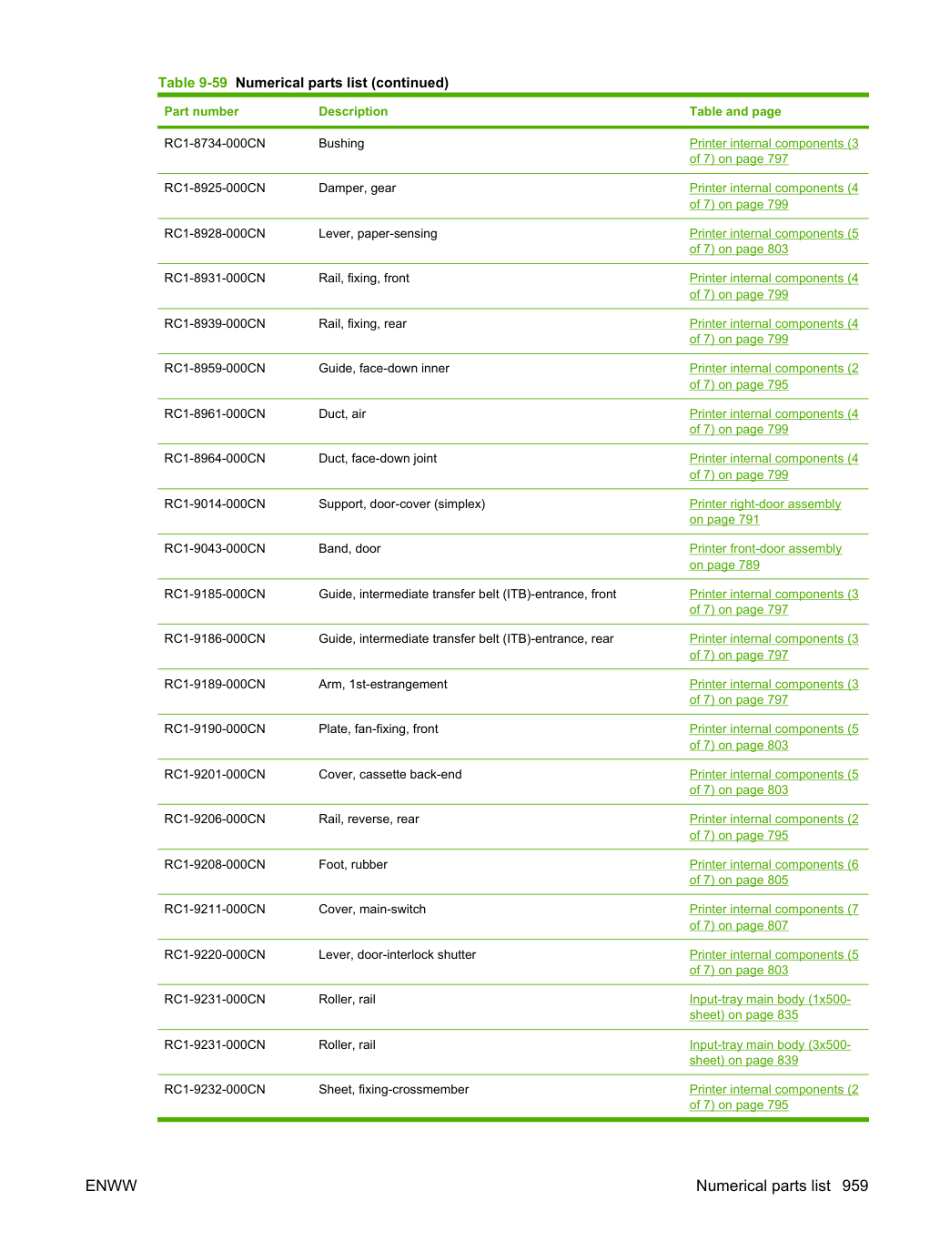Click the ITB-entrance, front guide page link
This screenshot has height=1252, width=940.
773,602
